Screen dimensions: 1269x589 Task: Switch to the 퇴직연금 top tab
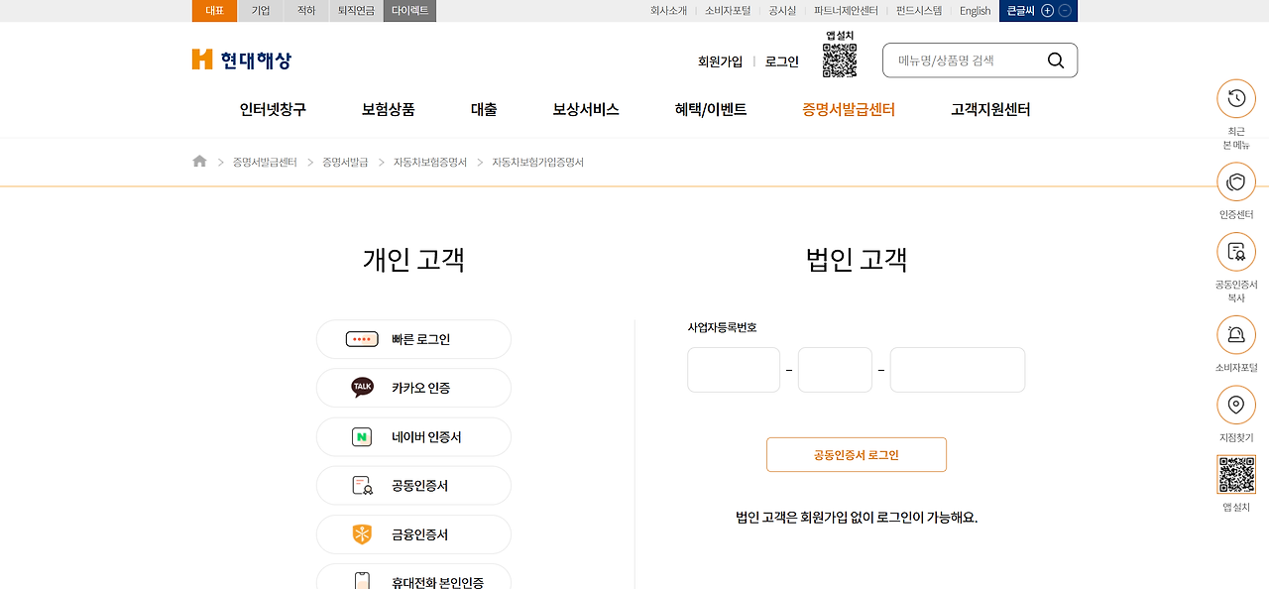point(356,11)
